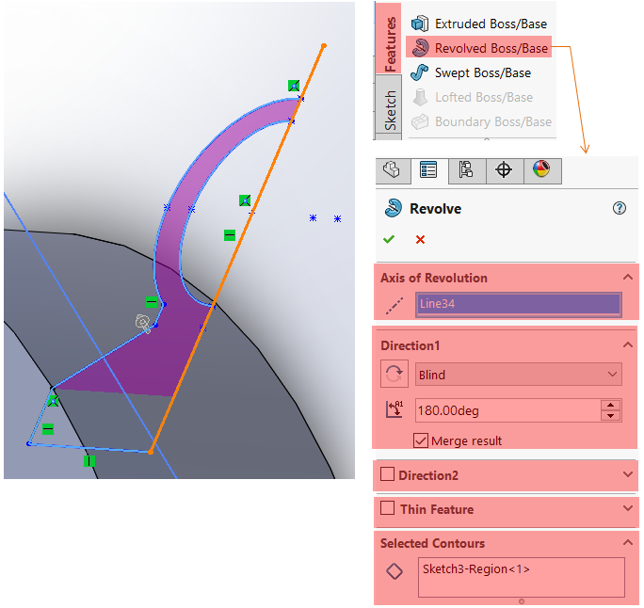Open the ConfigurationManager tab
The width and height of the screenshot is (644, 608).
tap(467, 170)
